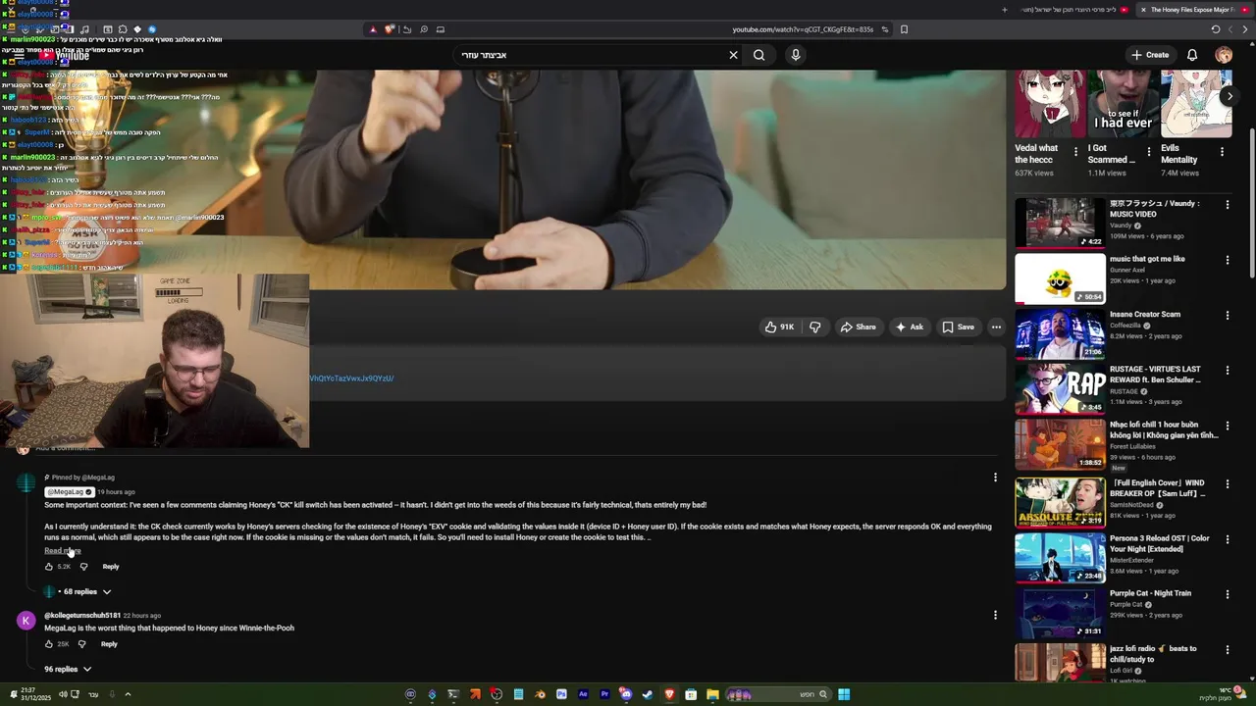Open the account avatar menu

1224,55
